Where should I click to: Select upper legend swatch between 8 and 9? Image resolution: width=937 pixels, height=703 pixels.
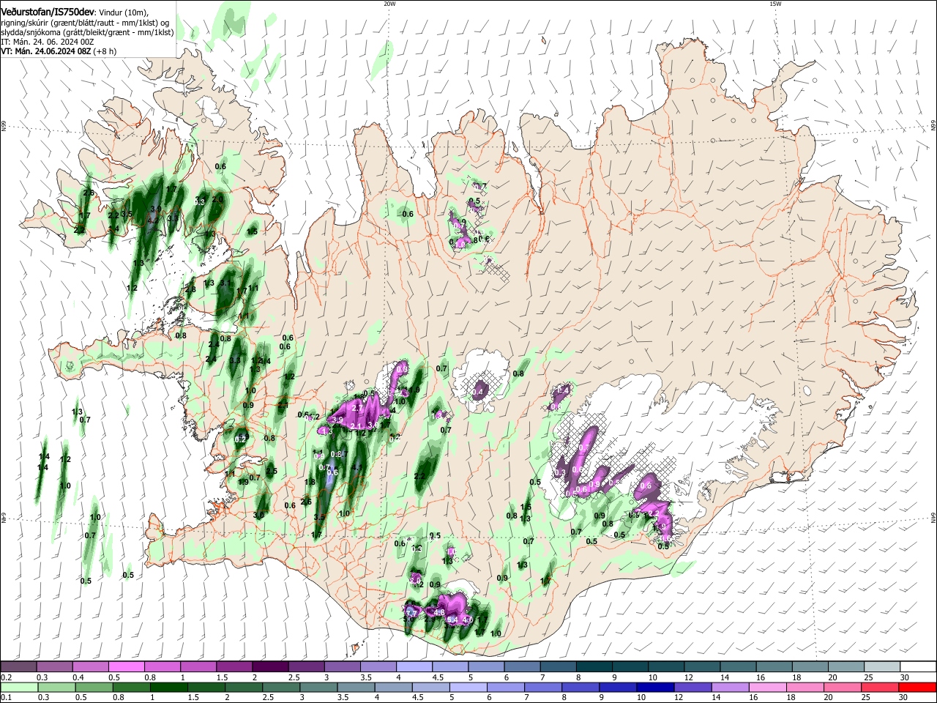click(594, 666)
